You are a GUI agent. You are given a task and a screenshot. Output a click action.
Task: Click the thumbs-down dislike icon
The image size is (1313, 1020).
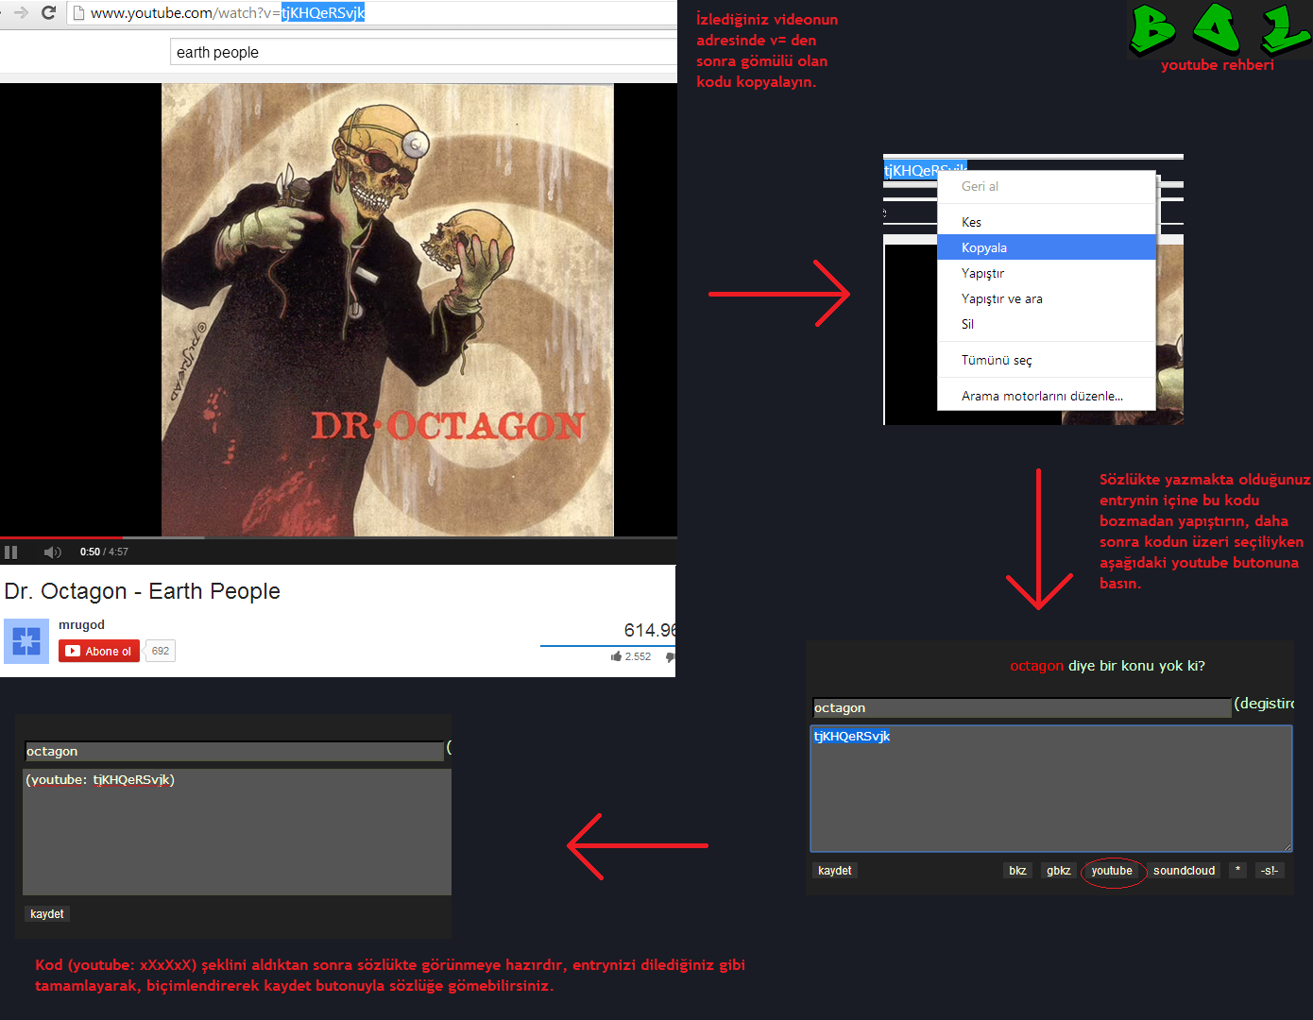click(x=670, y=656)
